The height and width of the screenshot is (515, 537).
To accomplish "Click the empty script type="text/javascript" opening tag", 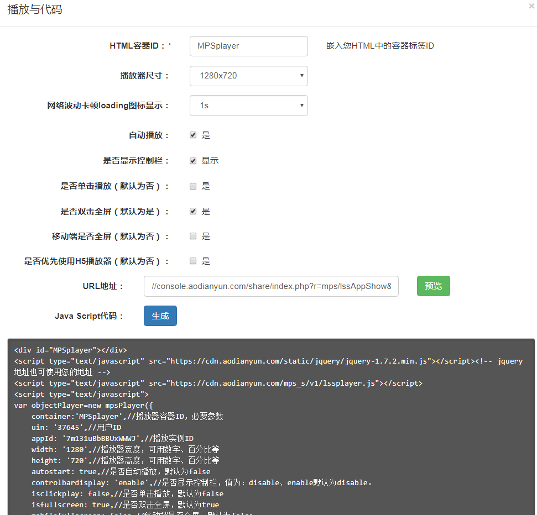I will click(x=81, y=394).
